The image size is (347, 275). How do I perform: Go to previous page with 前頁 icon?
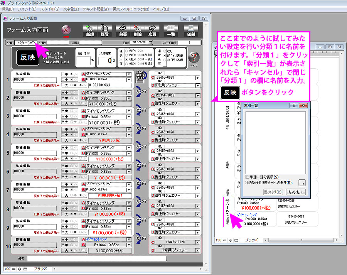click(123, 30)
